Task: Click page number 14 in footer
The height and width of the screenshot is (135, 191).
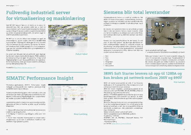Action: point(7,130)
